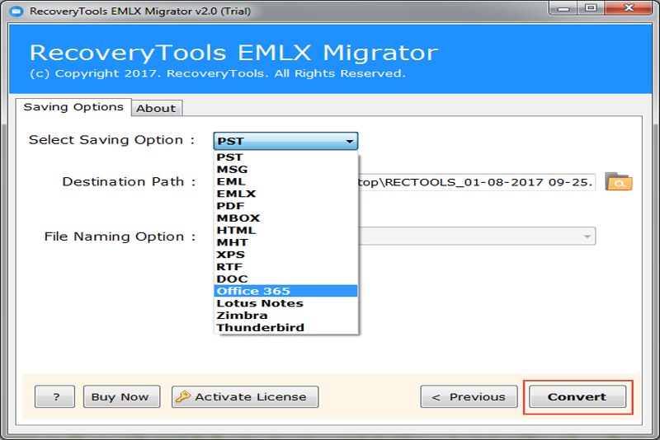
Task: Go back with the Previous button
Action: [x=469, y=396]
